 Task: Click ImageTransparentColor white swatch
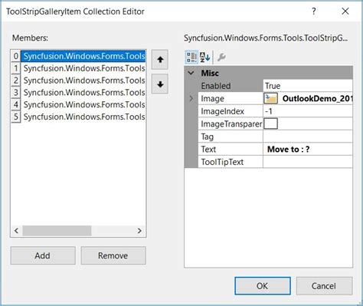tap(271, 123)
